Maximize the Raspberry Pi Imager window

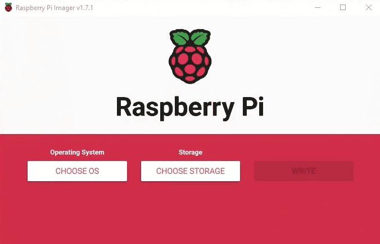pyautogui.click(x=343, y=7)
